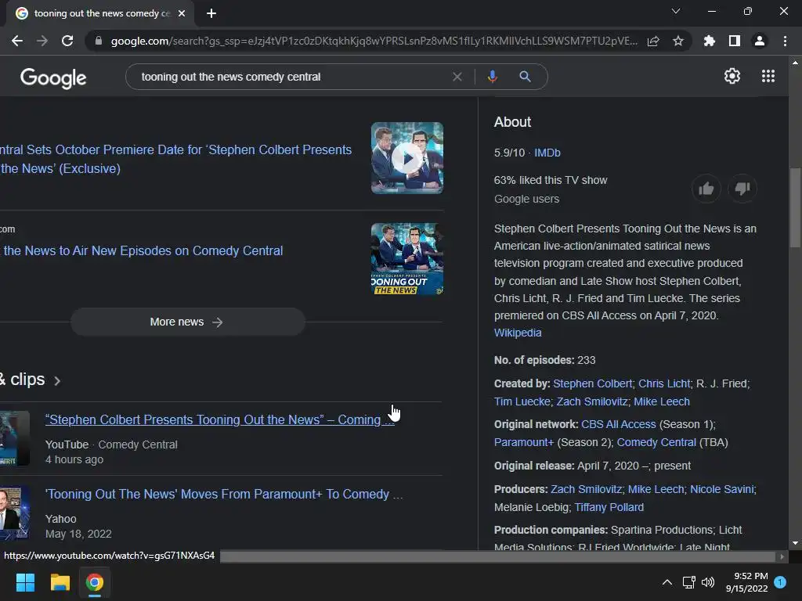The image size is (802, 601).
Task: Close the tooning out the news tab
Action: click(x=182, y=13)
